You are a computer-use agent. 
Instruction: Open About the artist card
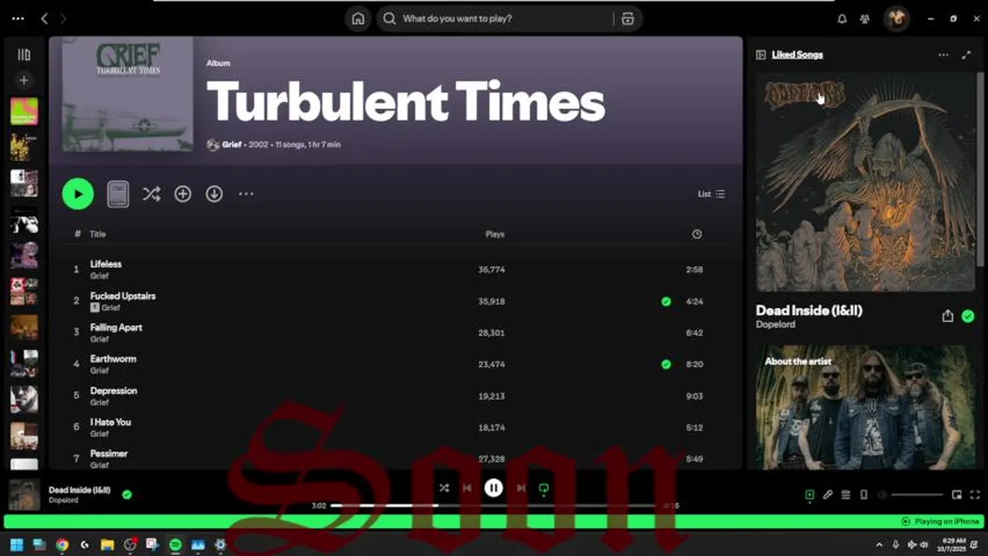(x=865, y=407)
